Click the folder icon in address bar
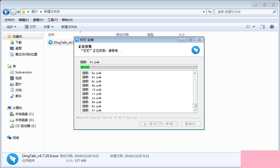Screen dimensions: 280x168 pyautogui.click(x=23, y=12)
